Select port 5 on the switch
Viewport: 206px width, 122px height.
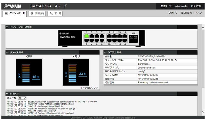(x=97, y=36)
